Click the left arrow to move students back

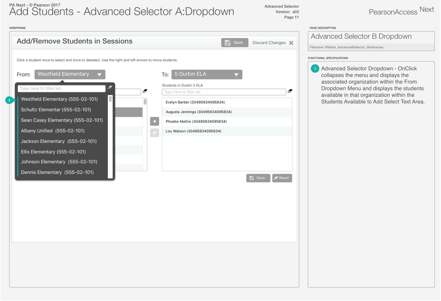154,133
